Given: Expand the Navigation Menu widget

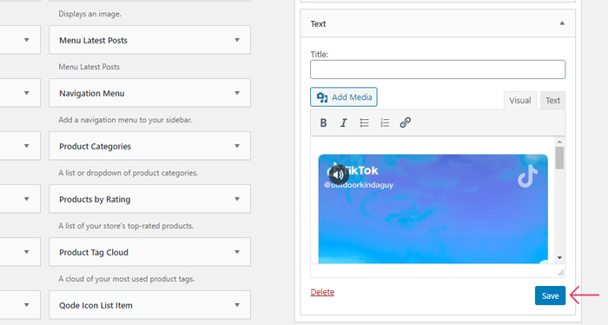Looking at the screenshot, I should pyautogui.click(x=237, y=93).
